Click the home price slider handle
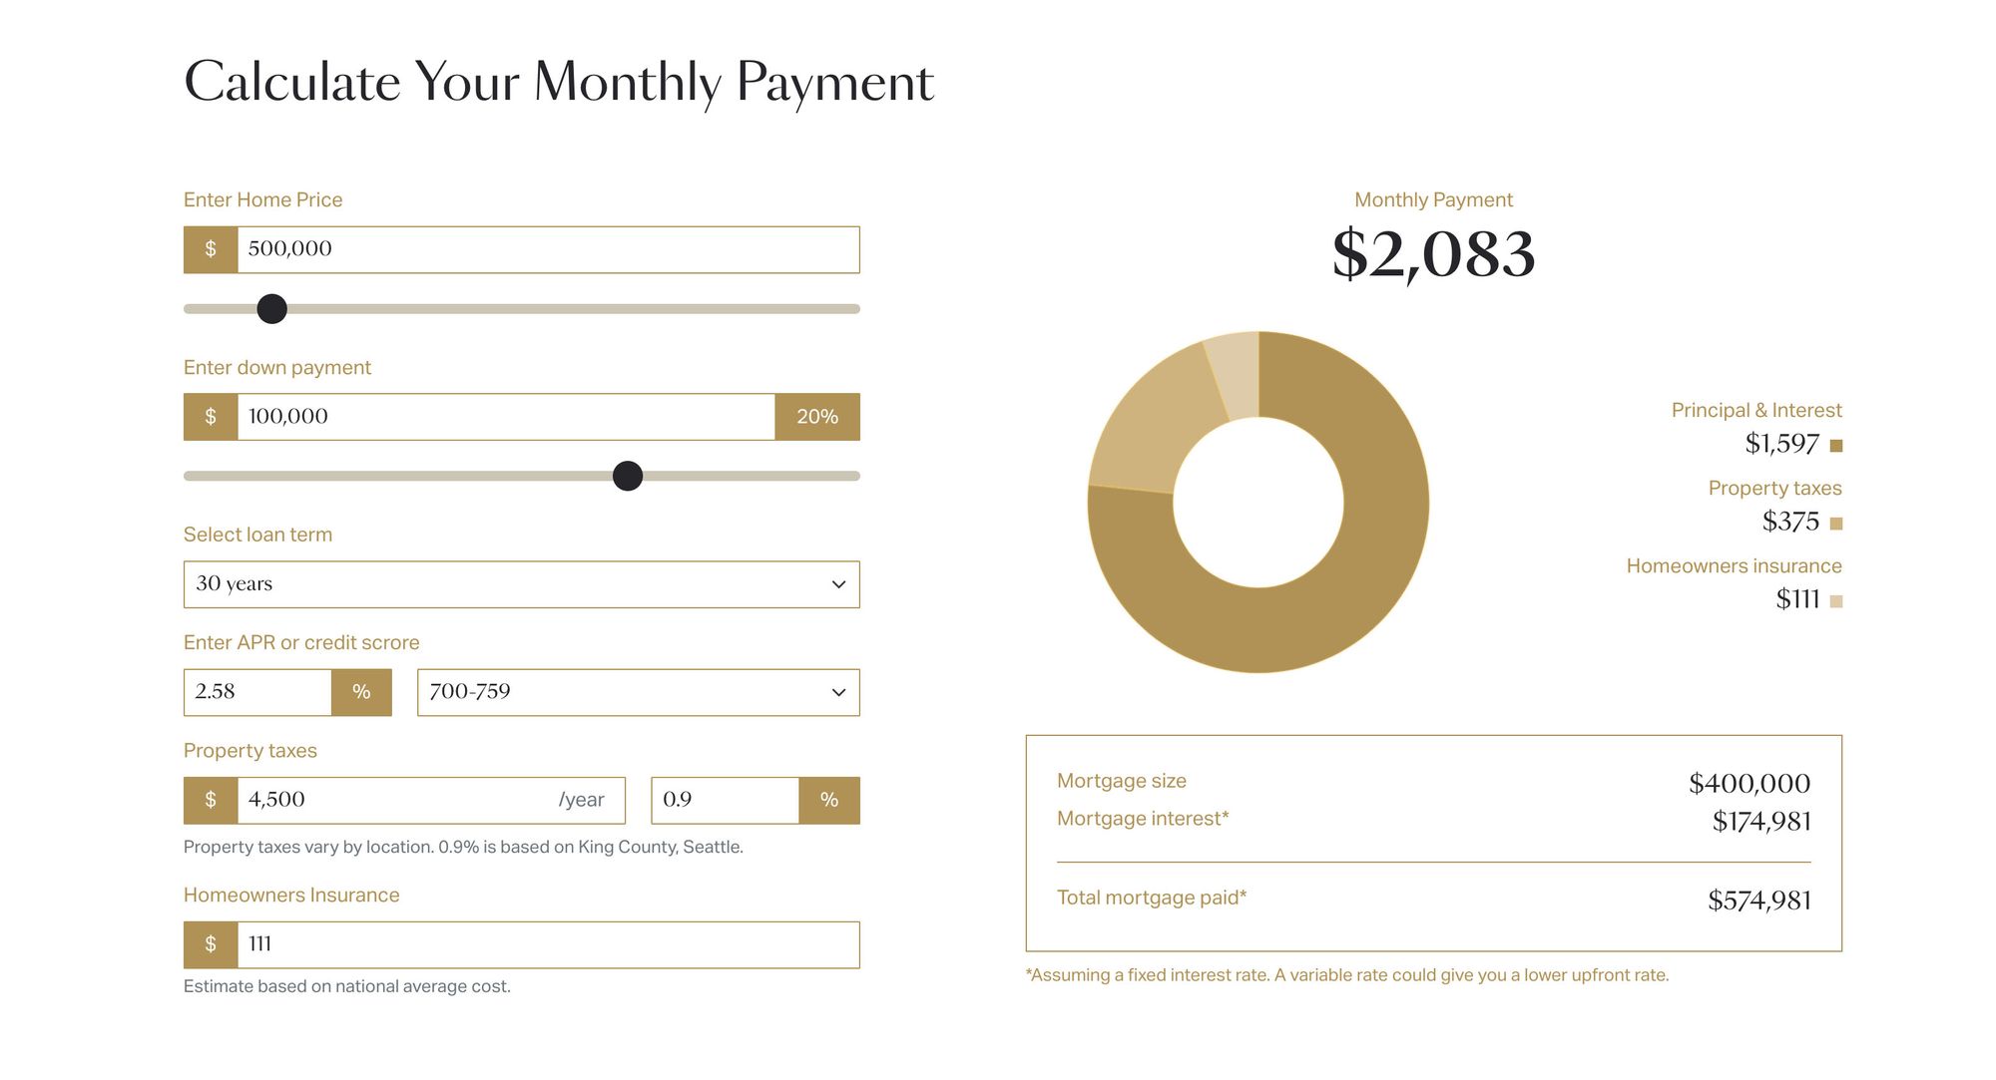1996x1080 pixels. coord(271,309)
